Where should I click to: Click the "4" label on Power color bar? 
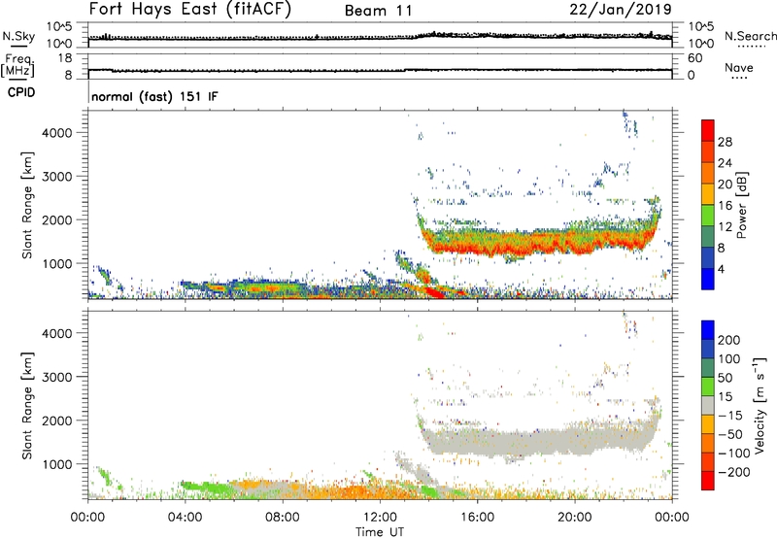point(721,269)
